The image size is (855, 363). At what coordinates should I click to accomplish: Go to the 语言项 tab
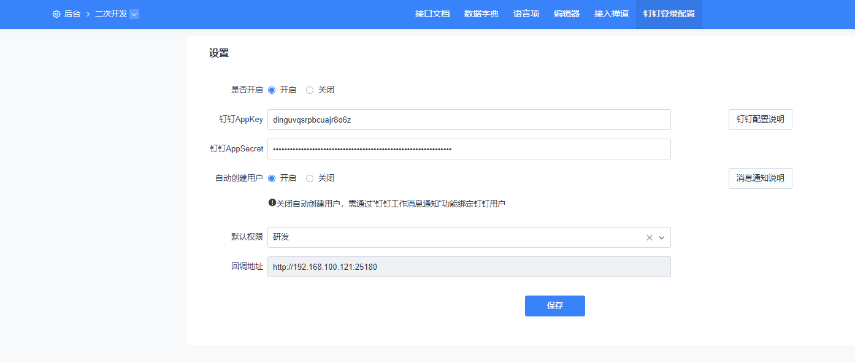pos(526,14)
